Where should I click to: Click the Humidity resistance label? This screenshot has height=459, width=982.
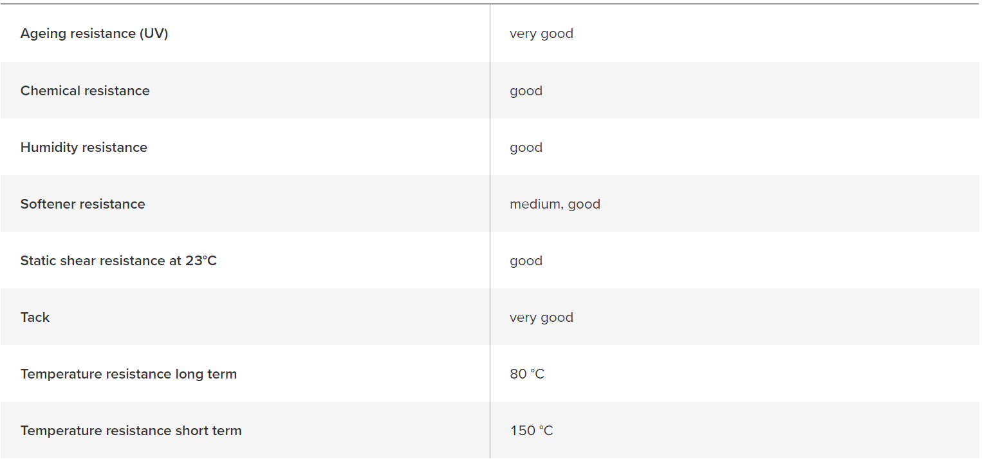(84, 147)
